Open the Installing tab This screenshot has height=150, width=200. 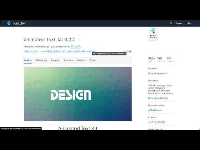(x=68, y=60)
